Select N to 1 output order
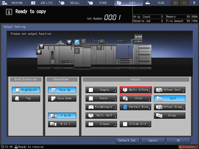 (62, 124)
